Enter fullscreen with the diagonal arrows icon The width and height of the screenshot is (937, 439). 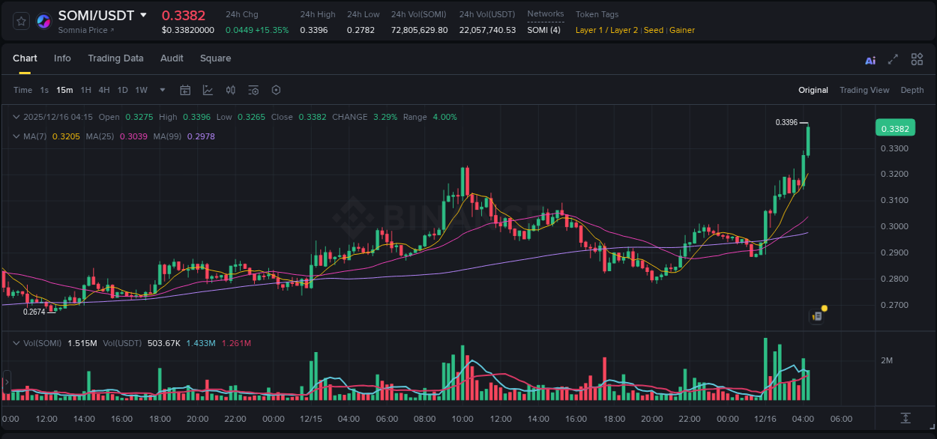coord(892,58)
